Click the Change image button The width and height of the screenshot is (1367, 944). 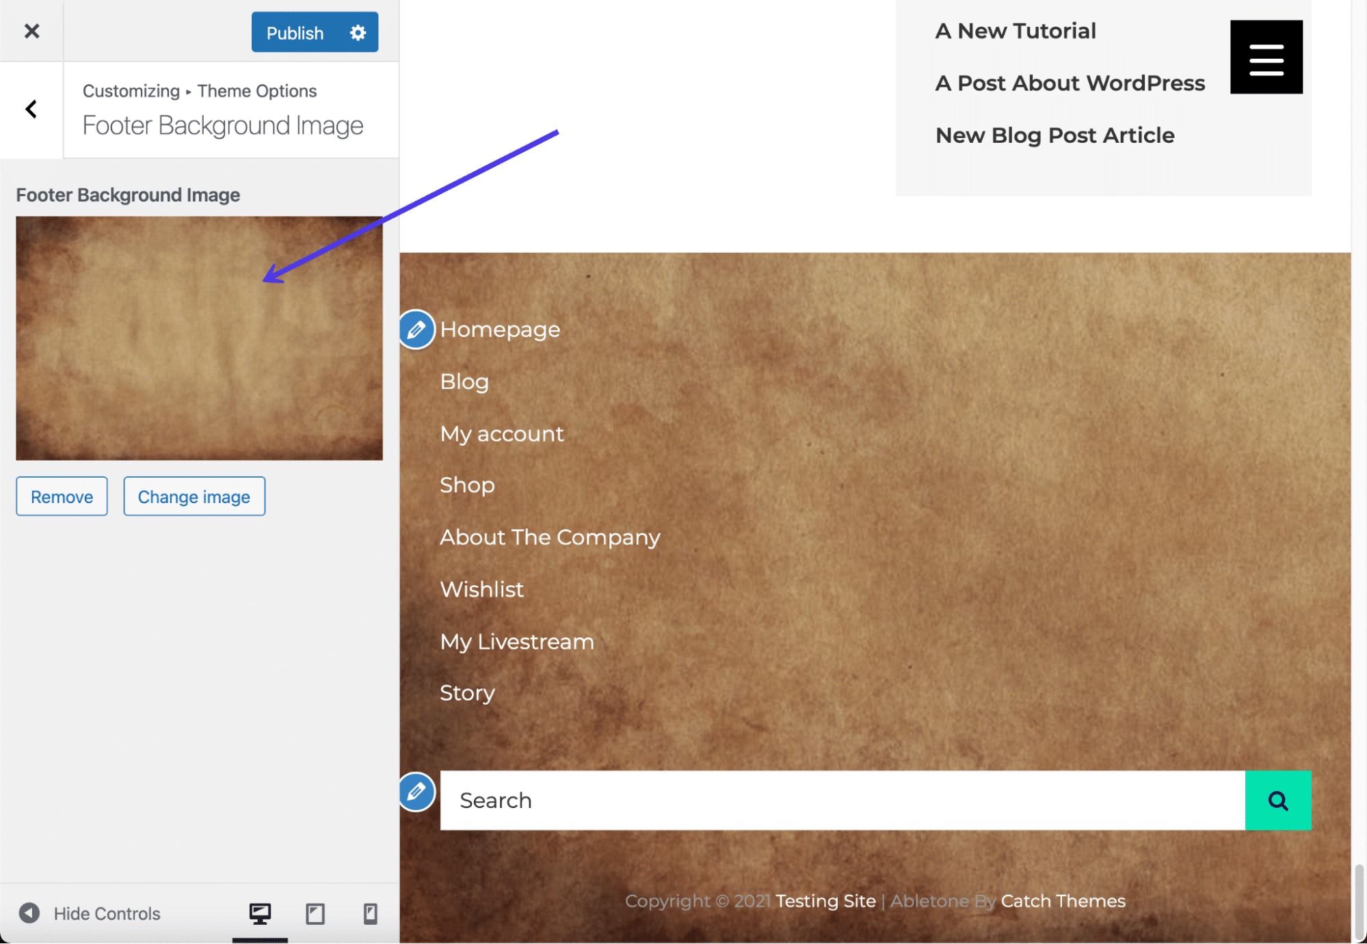point(194,496)
